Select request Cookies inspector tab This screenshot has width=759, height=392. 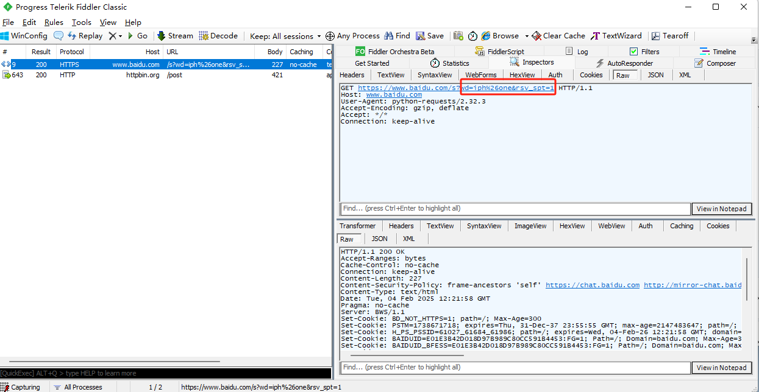tap(591, 75)
